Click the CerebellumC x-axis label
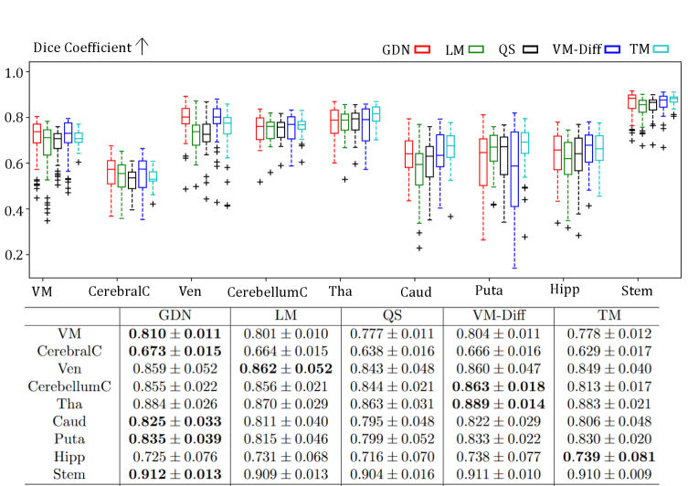 coord(267,292)
